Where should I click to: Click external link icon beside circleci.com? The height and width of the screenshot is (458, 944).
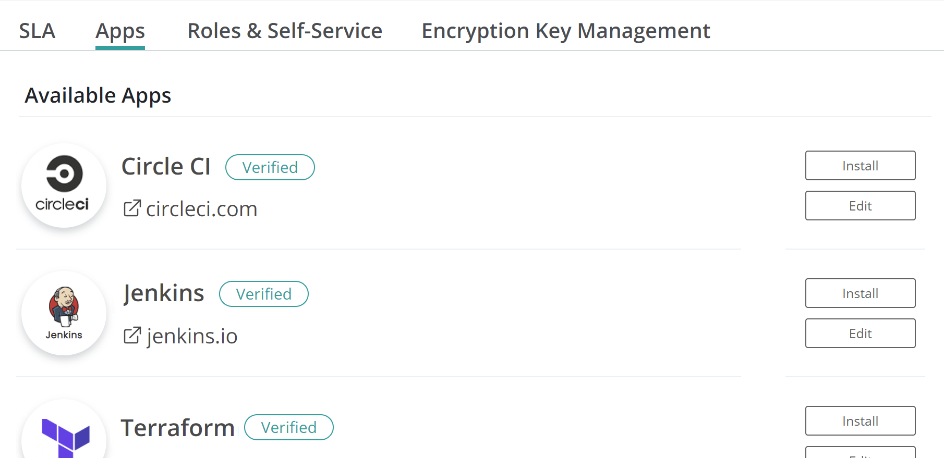pos(132,208)
